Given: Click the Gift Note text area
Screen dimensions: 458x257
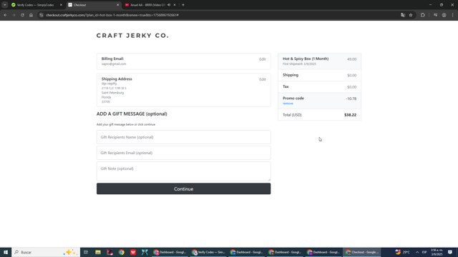Looking at the screenshot, I should [183, 171].
